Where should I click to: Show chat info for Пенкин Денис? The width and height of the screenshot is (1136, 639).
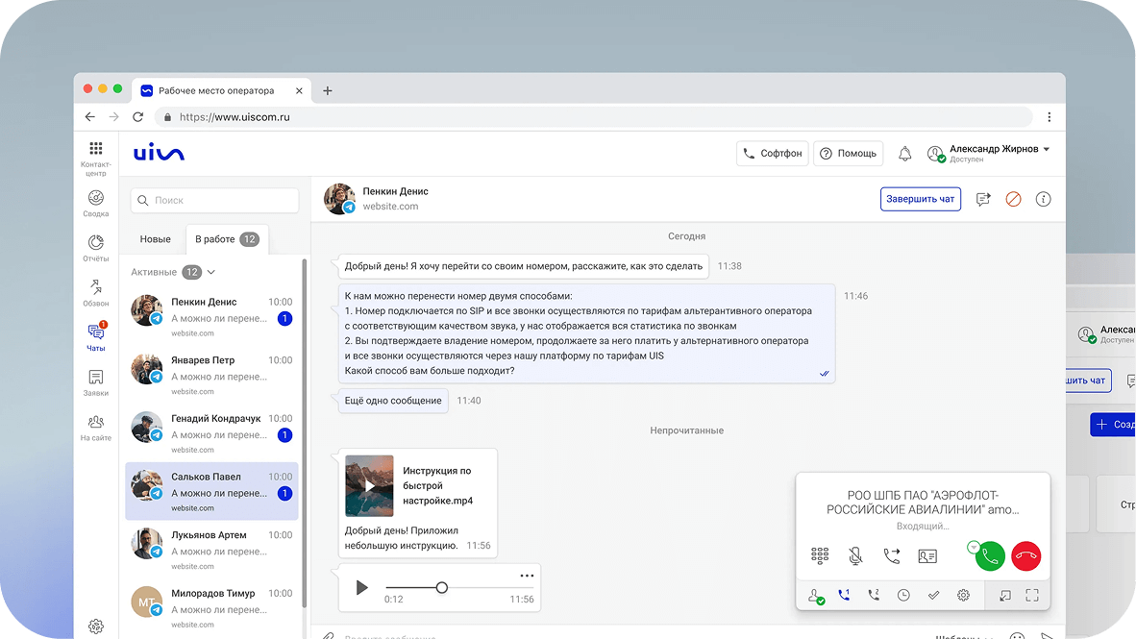tap(1044, 199)
